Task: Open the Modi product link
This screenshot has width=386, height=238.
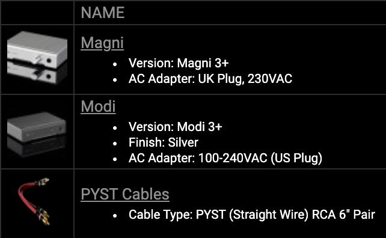Action: tap(98, 106)
